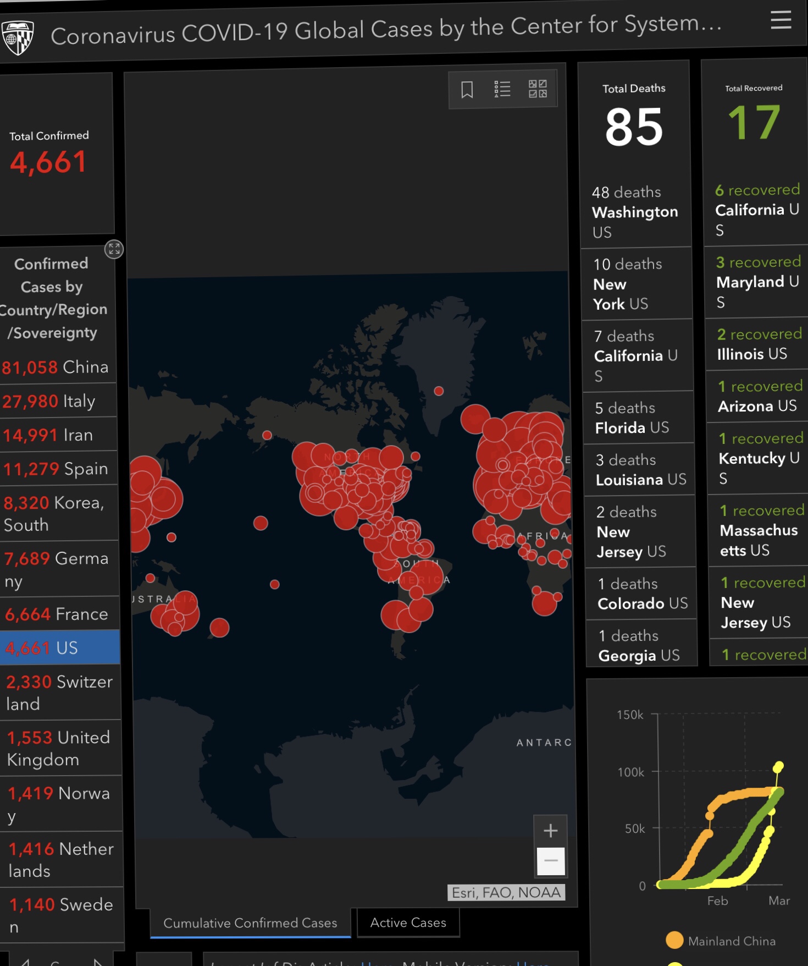
Task: Click the Esri, FAO, NOAA attribution
Action: pos(506,892)
